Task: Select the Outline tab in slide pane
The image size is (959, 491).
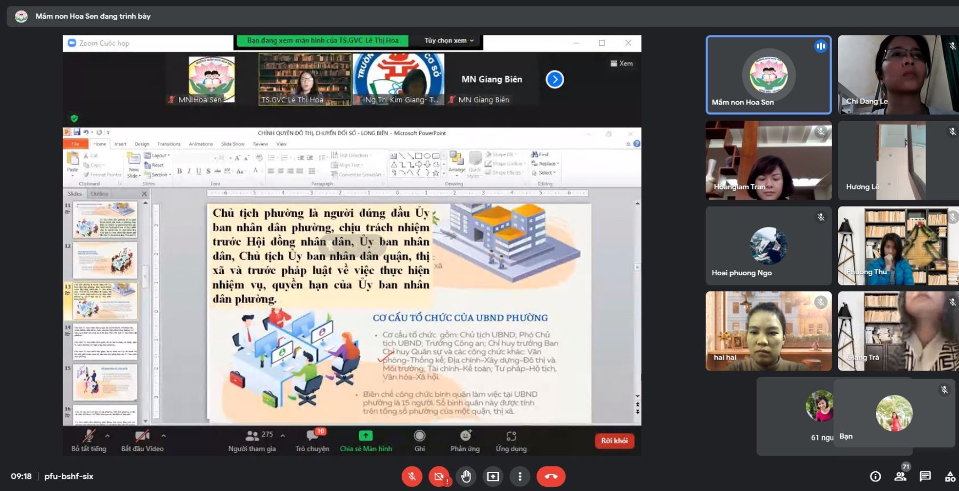Action: pos(99,194)
